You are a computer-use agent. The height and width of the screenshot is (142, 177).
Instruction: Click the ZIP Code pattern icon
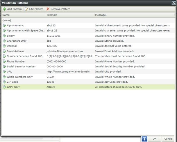tap(4, 82)
